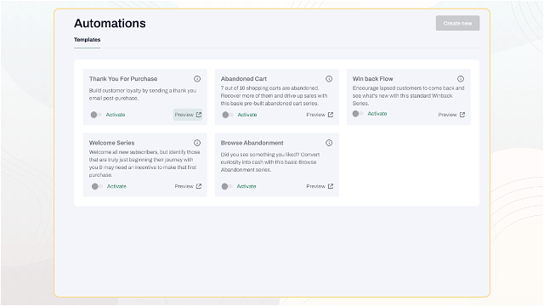Show info icon for Abandoned Cart template
Screen dimensions: 544x306
click(329, 79)
